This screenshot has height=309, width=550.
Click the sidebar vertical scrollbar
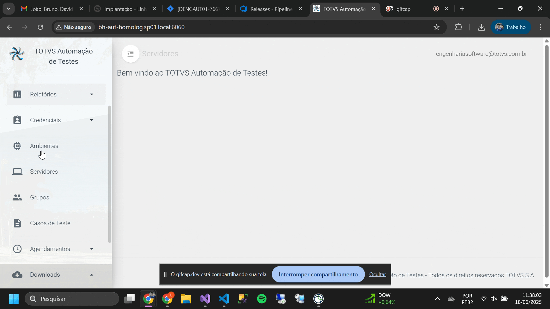point(109,175)
